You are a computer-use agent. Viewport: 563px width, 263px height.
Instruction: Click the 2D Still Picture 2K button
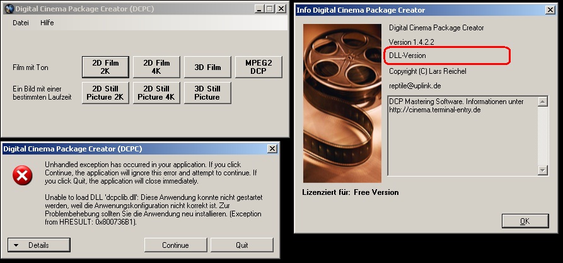click(105, 93)
